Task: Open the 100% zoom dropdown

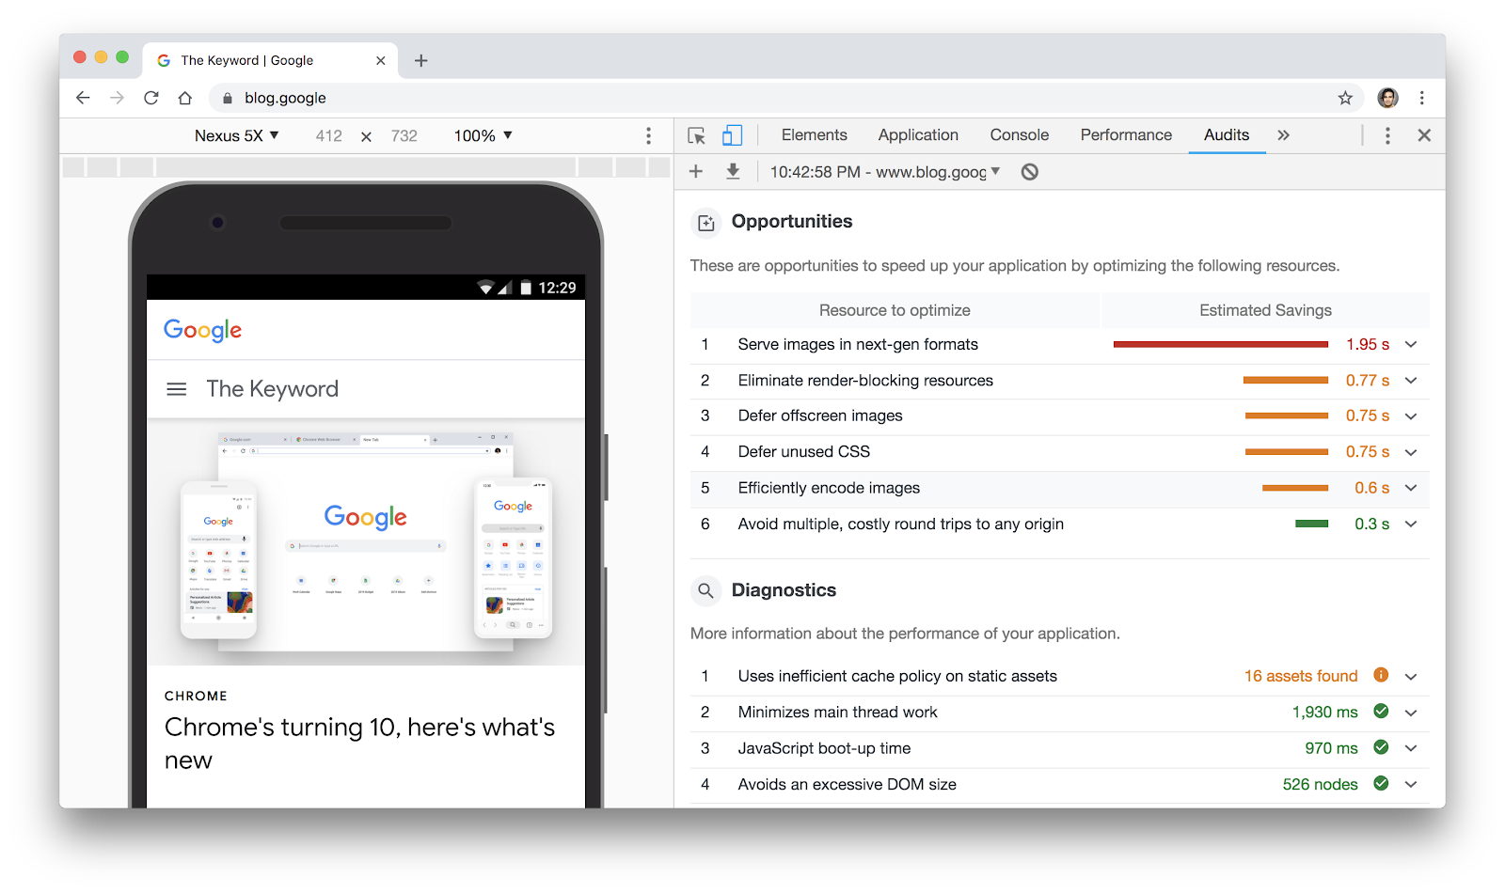Action: 483,135
